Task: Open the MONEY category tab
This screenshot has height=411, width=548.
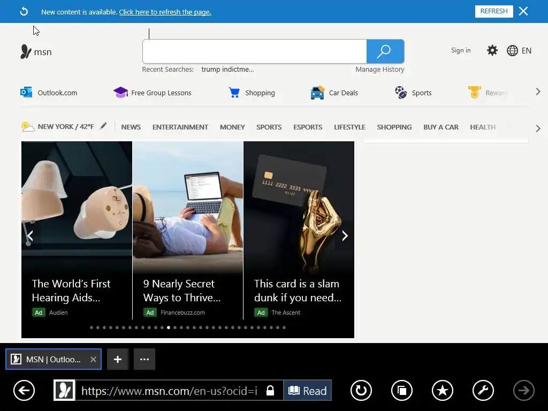Action: pos(232,127)
